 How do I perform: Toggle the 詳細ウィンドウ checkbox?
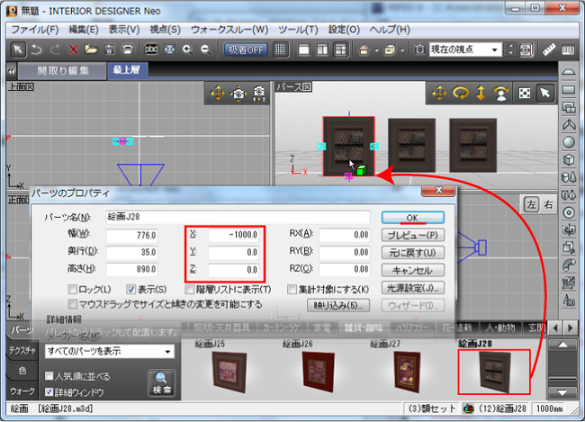pyautogui.click(x=49, y=392)
